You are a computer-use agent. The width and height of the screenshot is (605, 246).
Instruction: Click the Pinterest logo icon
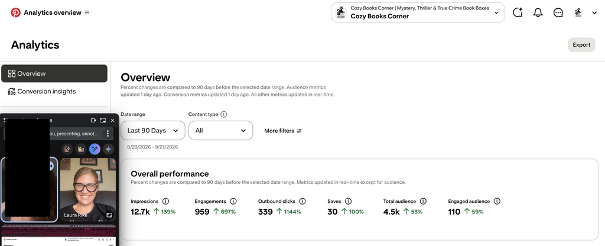(x=15, y=13)
